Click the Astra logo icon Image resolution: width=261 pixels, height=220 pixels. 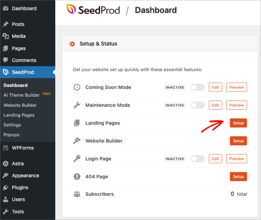pyautogui.click(x=6, y=164)
